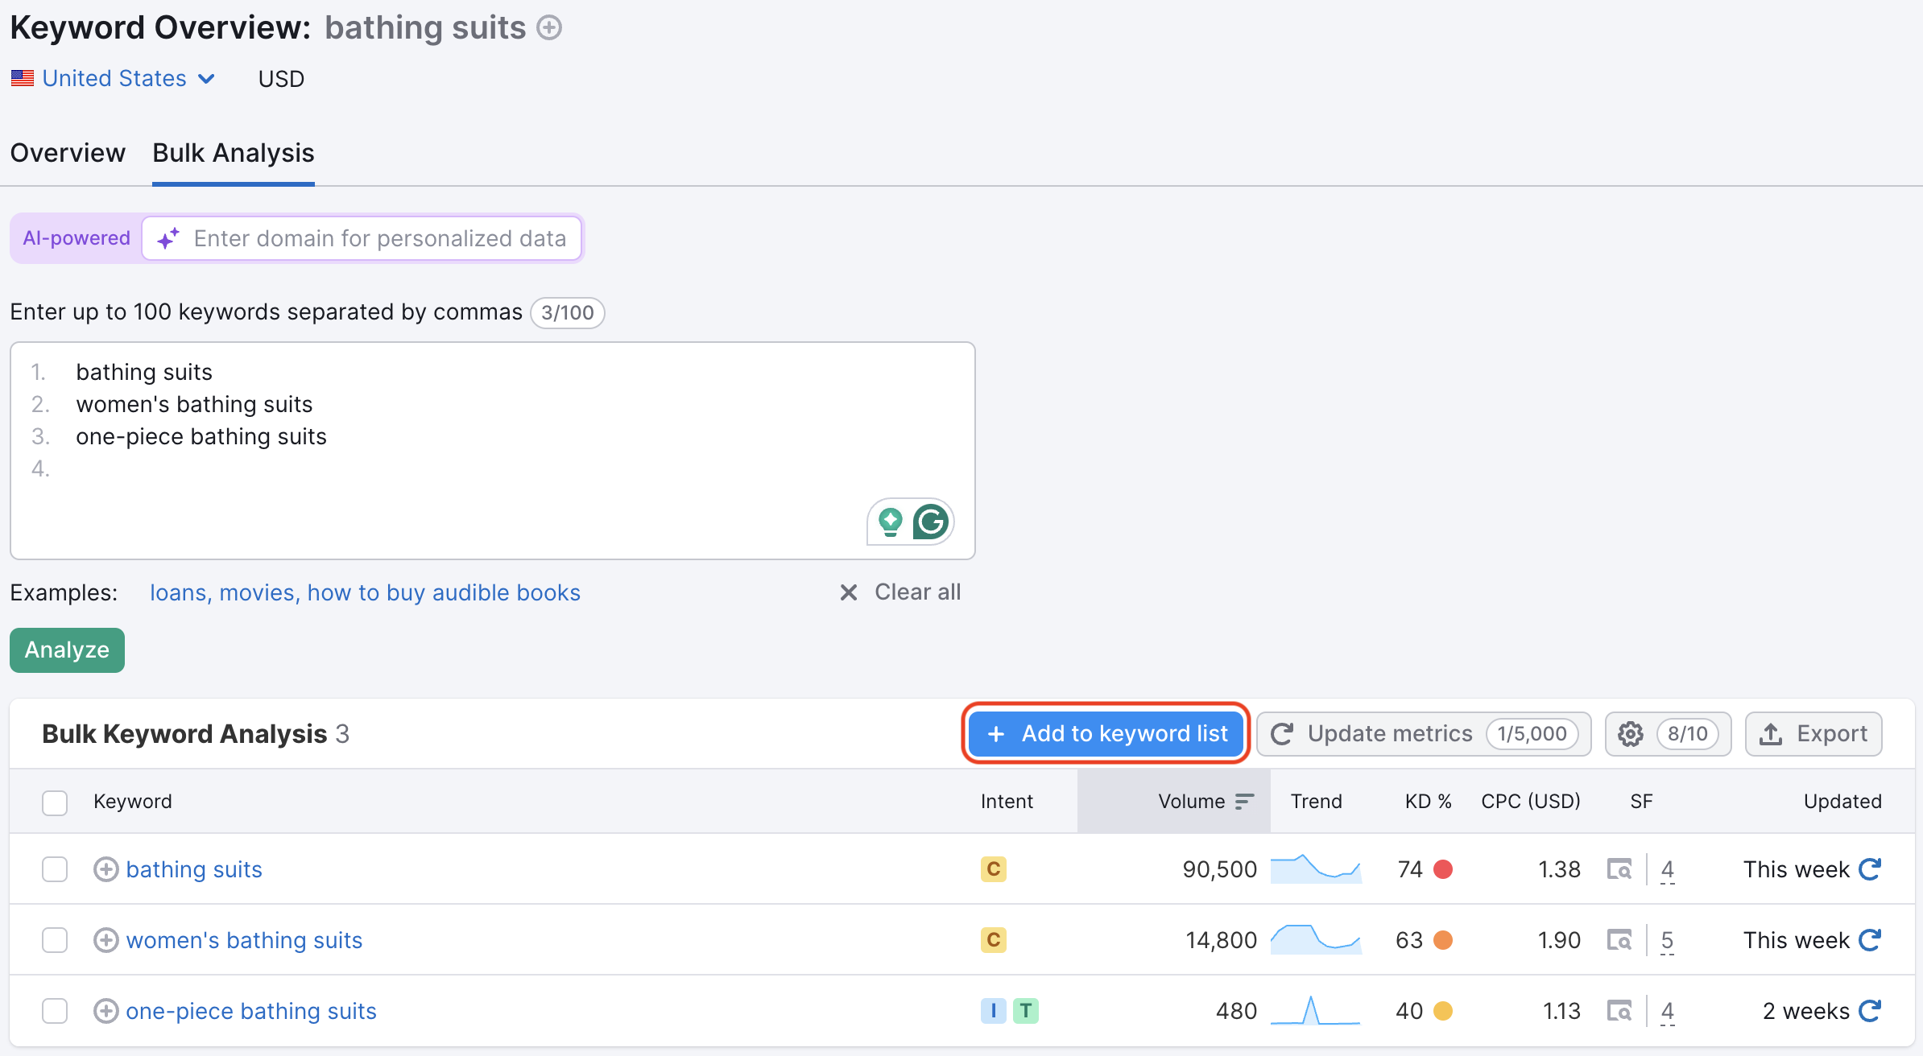Refresh metrics for one-piece bathing suits row
The height and width of the screenshot is (1056, 1923).
point(1870,1011)
